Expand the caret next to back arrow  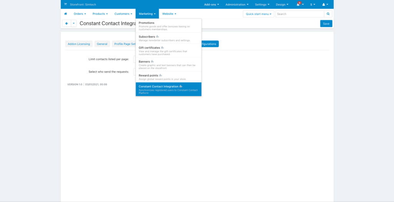click(73, 23)
